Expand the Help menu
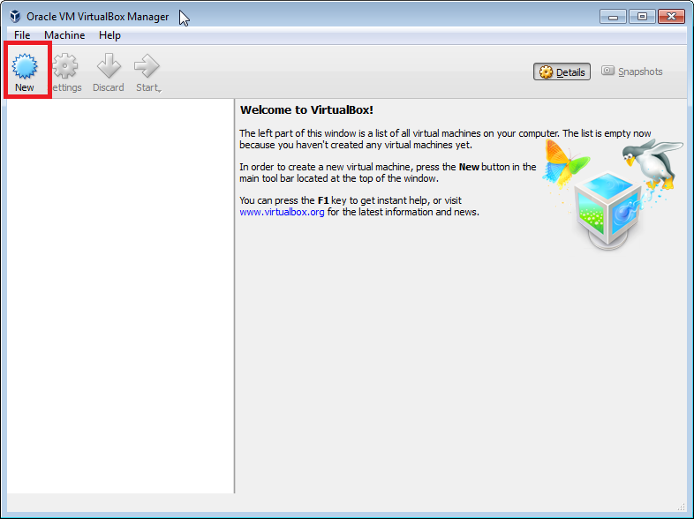Image resolution: width=694 pixels, height=519 pixels. click(109, 35)
